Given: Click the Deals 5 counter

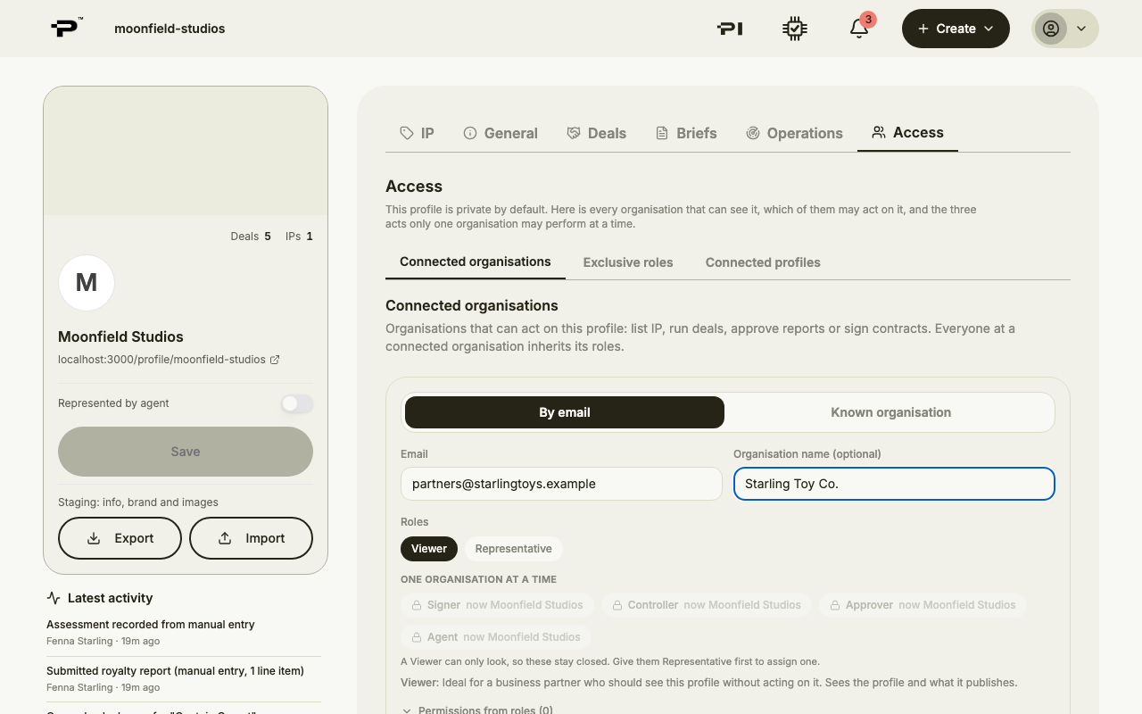Looking at the screenshot, I should point(251,237).
